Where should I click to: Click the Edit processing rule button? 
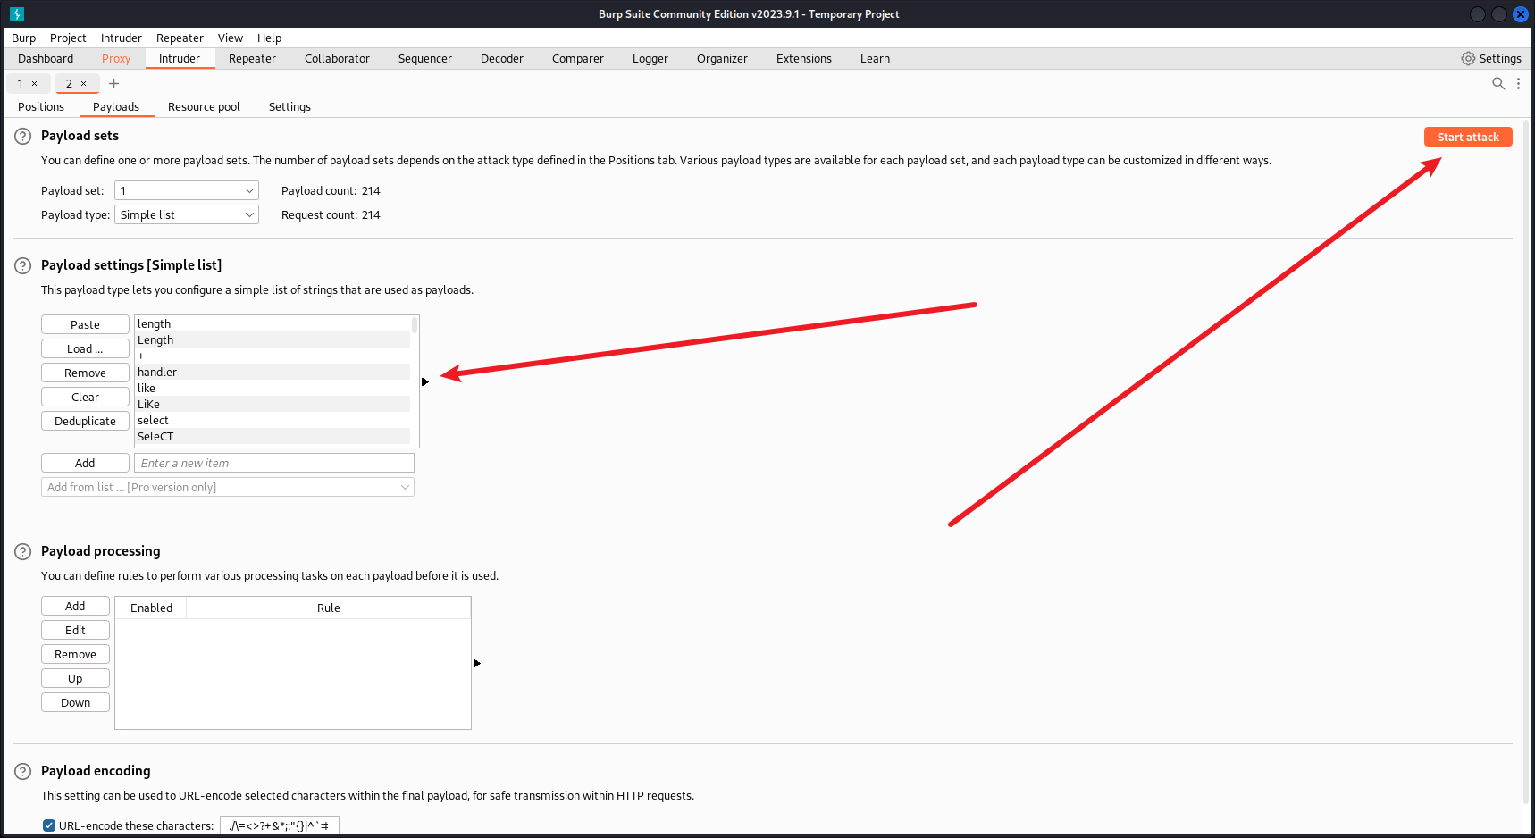coord(75,630)
